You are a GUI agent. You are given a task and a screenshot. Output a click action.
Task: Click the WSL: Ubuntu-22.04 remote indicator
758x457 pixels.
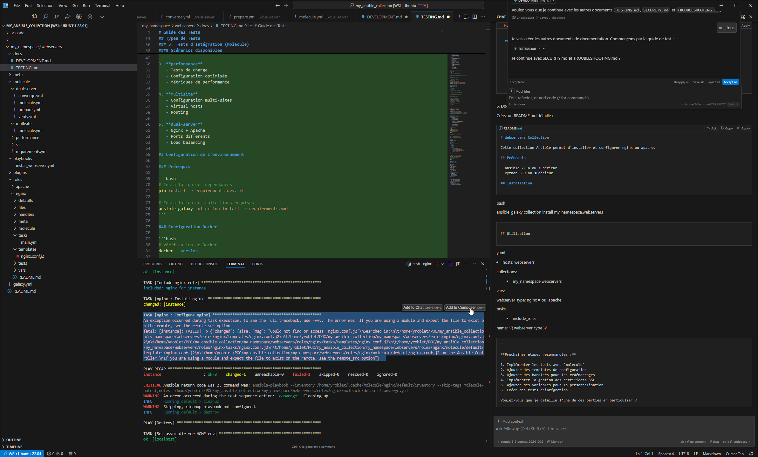pos(22,454)
